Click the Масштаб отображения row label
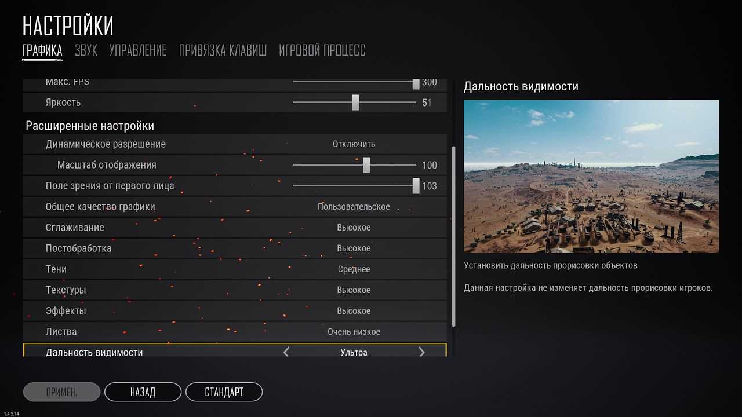 click(107, 165)
